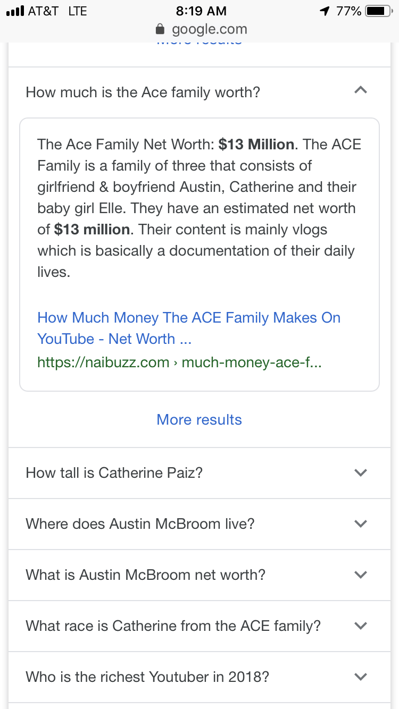The image size is (399, 709).
Task: Expand richest Youtuber in 2018 chevron
Action: click(361, 677)
